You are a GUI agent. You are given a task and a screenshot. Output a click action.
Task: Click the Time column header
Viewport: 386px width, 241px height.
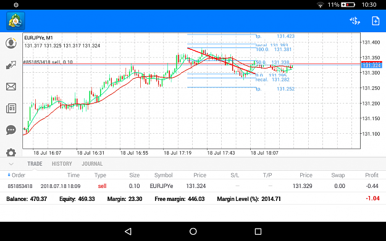tap(73, 175)
